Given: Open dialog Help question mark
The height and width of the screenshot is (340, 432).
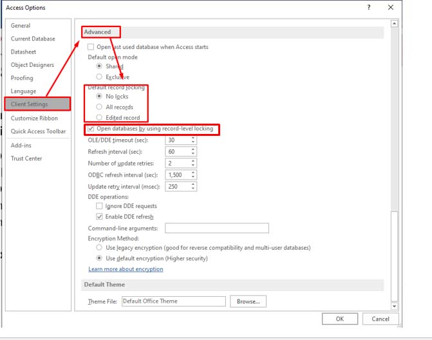Looking at the screenshot, I should (369, 8).
